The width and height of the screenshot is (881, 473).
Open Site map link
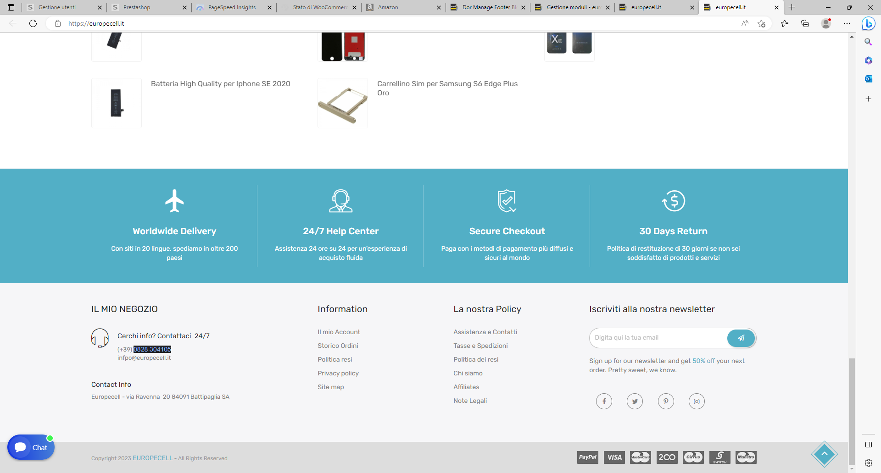pos(330,387)
